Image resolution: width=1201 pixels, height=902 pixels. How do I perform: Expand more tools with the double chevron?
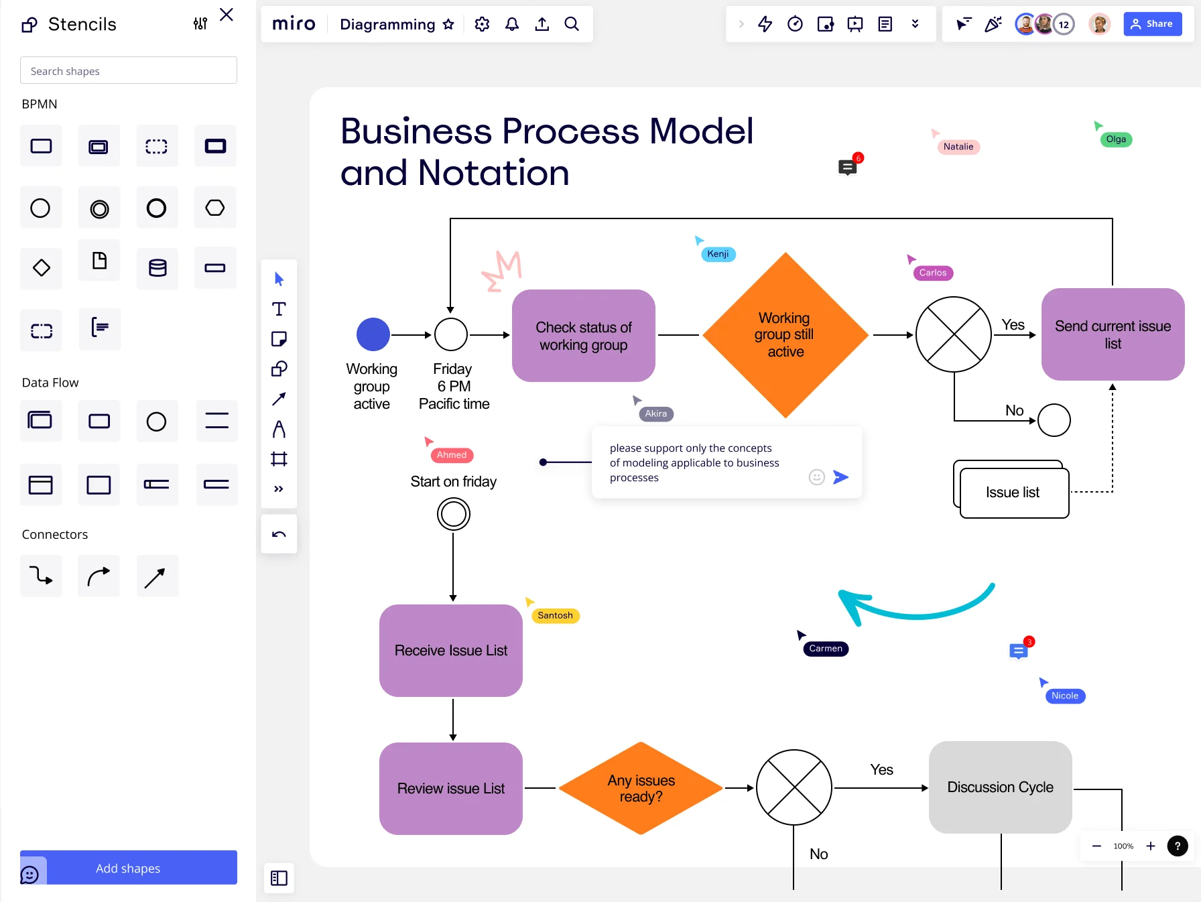tap(279, 489)
